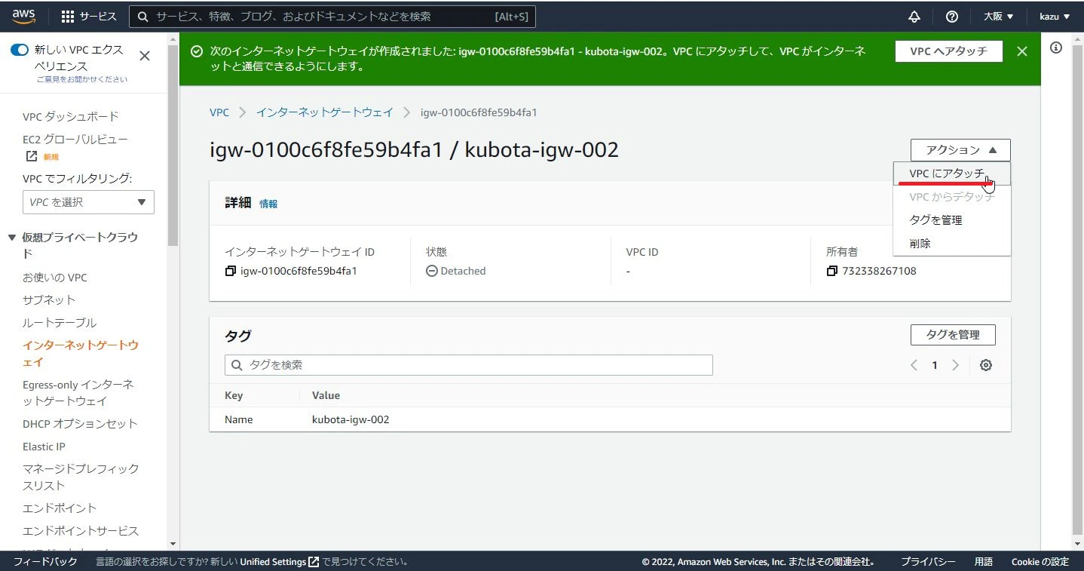Open Managed Prefix Lists in sidebar
This screenshot has height=571, width=1084.
(81, 477)
